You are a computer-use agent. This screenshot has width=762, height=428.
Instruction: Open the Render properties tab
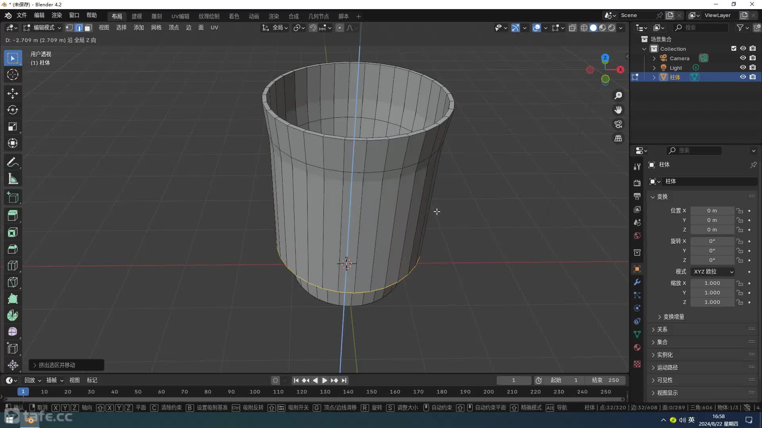(x=637, y=183)
